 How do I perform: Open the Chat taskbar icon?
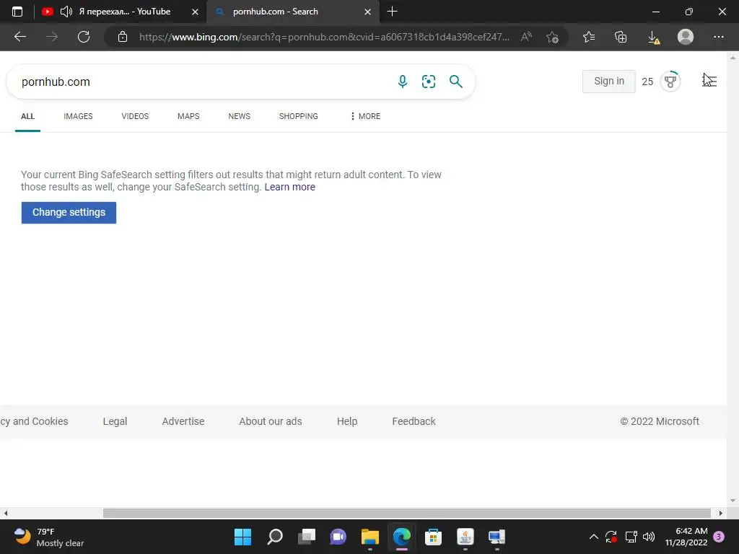click(x=338, y=537)
